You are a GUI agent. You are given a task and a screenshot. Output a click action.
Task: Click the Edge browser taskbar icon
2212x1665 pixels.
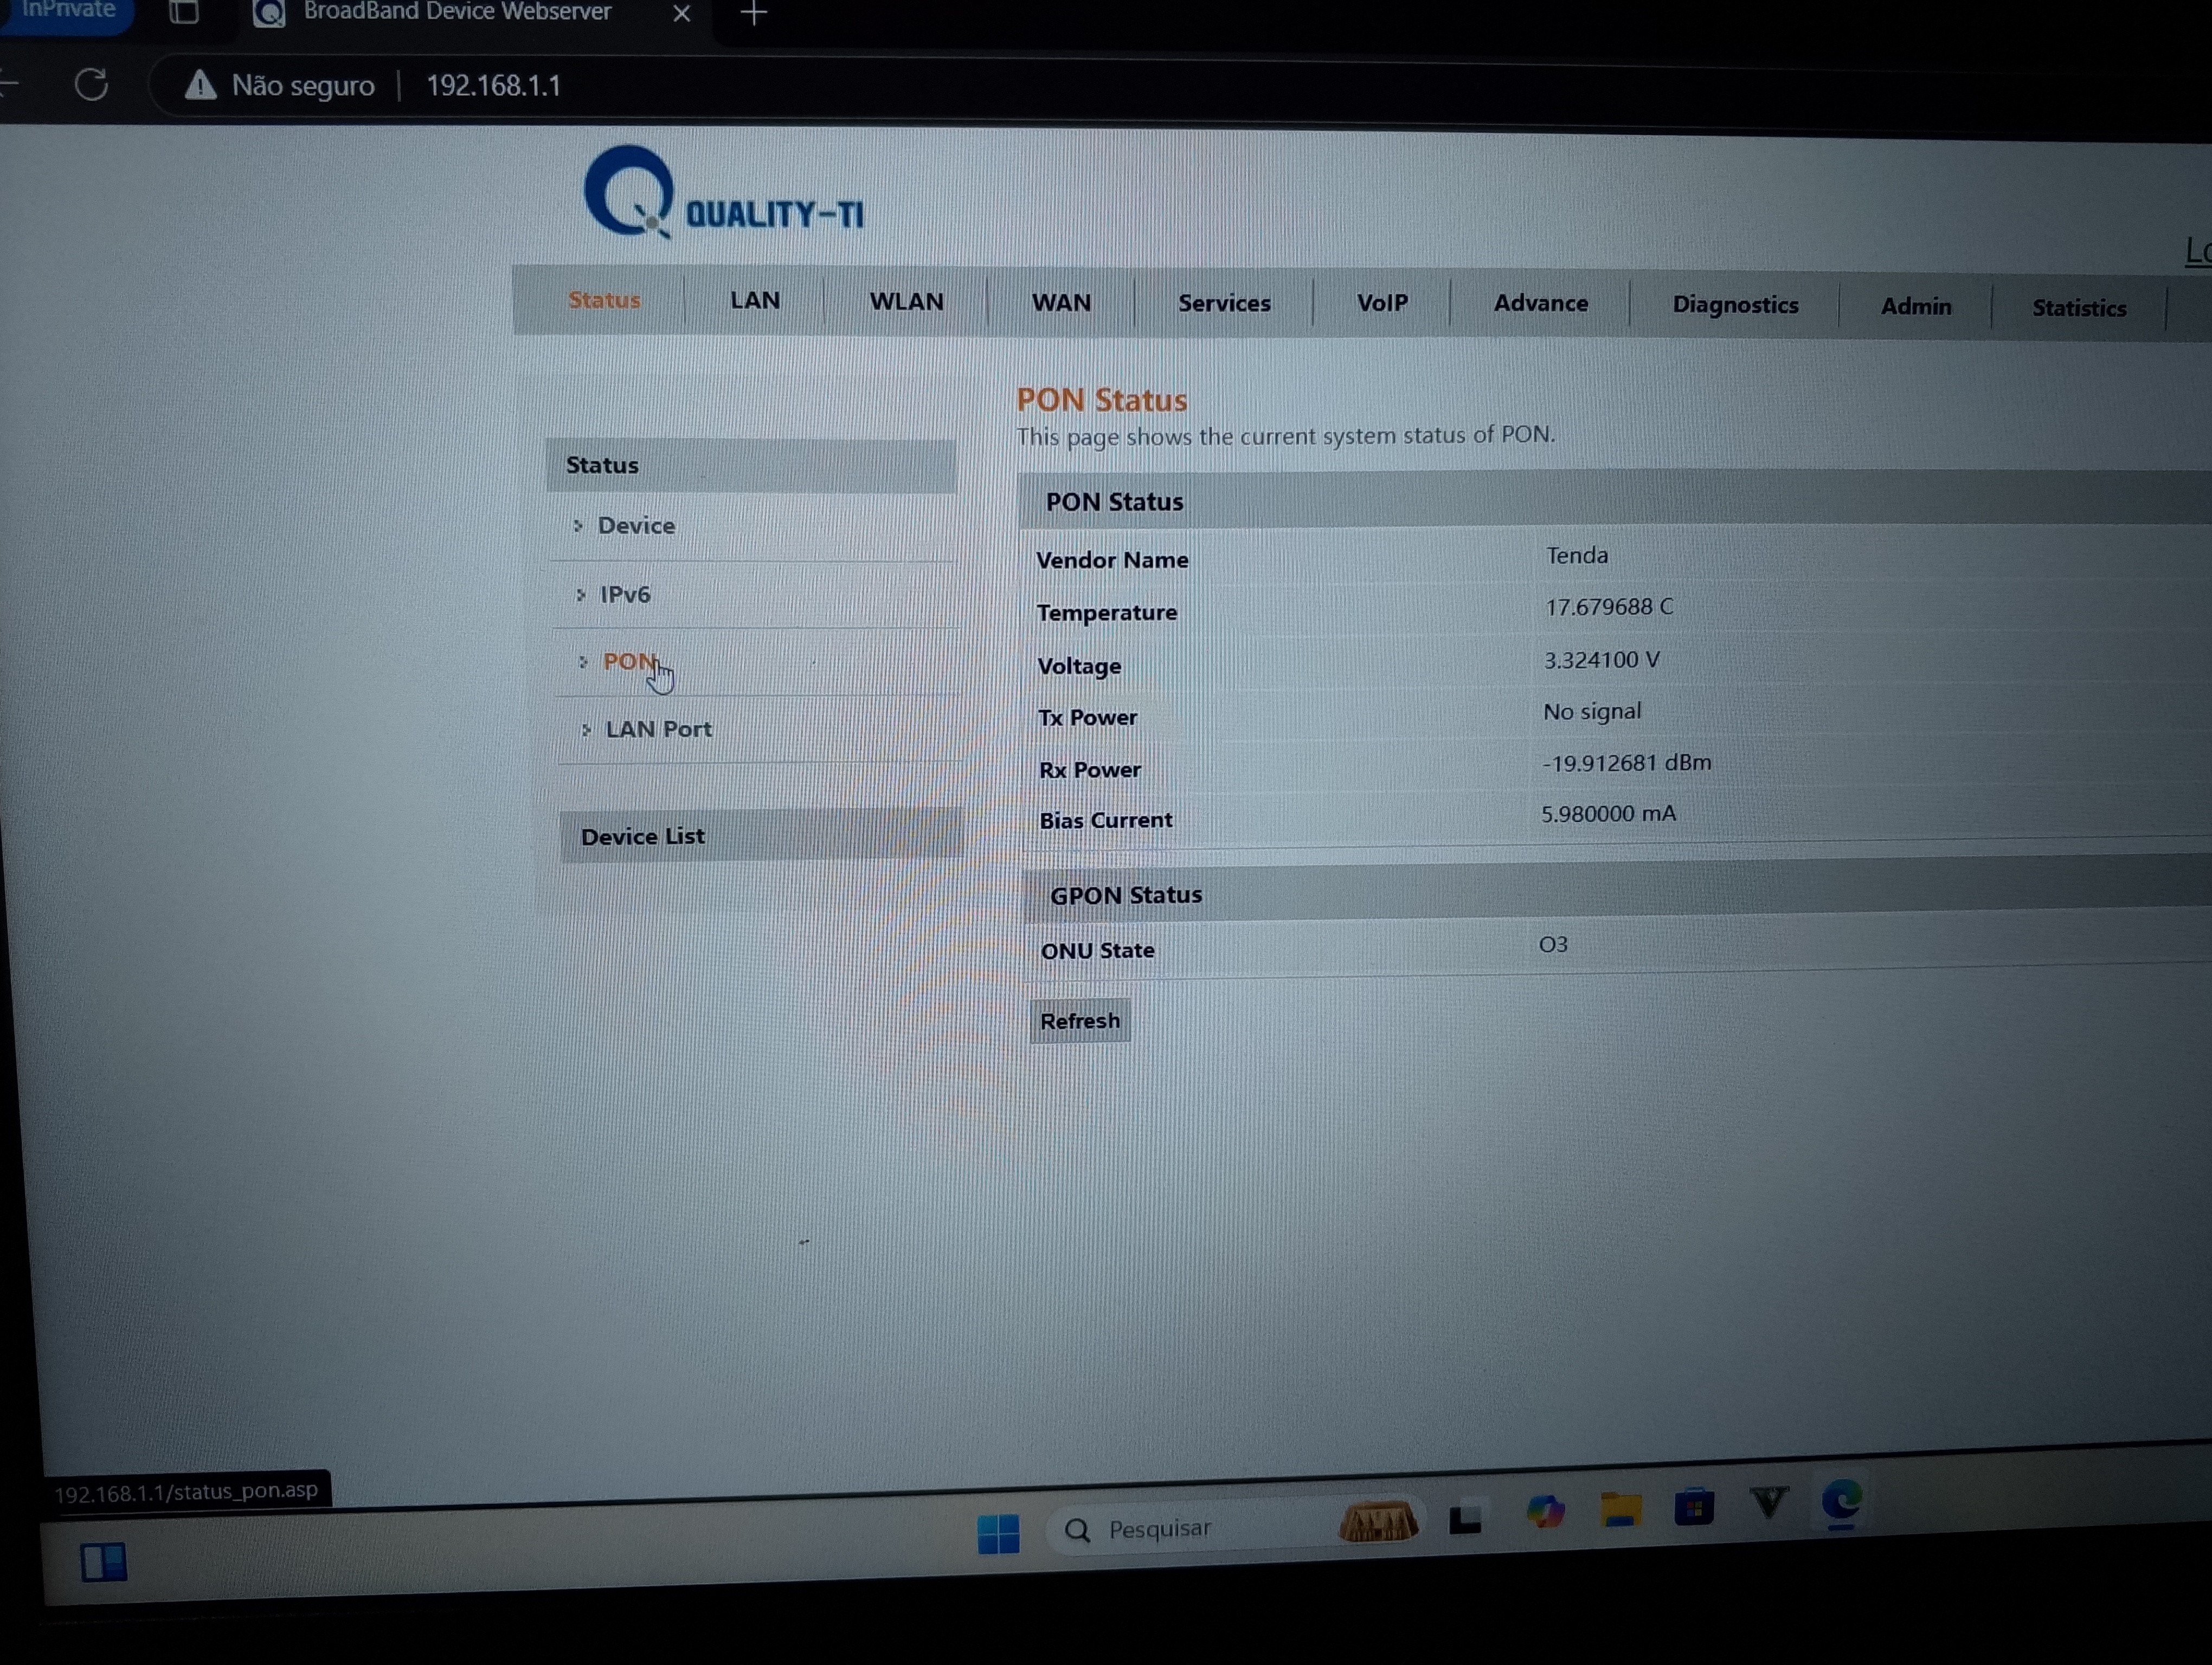1841,1501
